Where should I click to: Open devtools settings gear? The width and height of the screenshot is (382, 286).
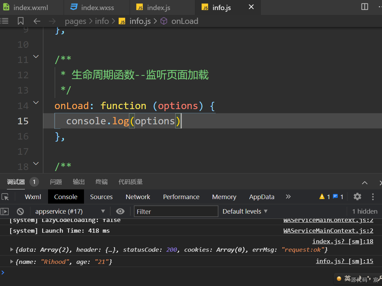357,196
